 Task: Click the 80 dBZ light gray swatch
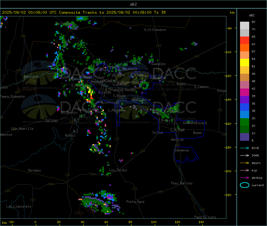(x=244, y=26)
